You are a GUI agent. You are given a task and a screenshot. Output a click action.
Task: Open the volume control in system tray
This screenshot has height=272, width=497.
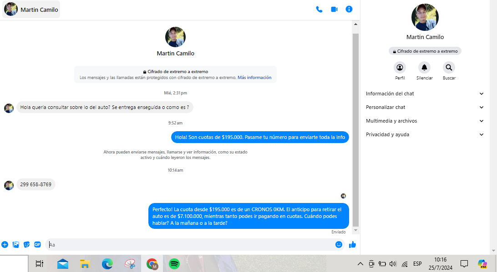point(393,264)
